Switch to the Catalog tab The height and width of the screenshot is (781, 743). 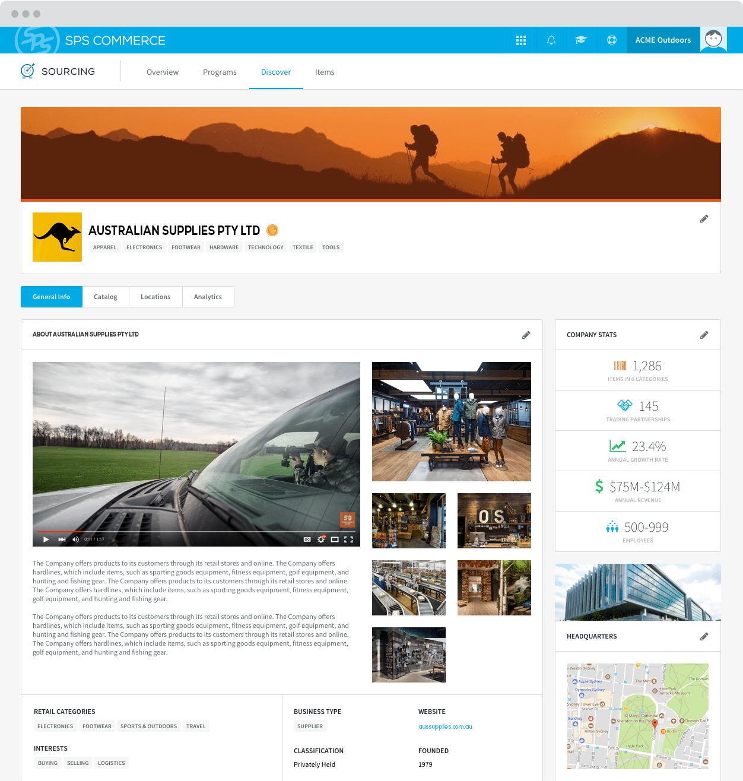pyautogui.click(x=106, y=297)
